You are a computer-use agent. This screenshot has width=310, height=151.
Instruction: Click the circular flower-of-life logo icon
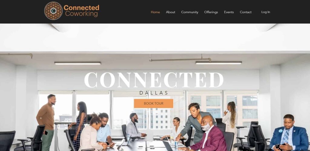pyautogui.click(x=53, y=11)
